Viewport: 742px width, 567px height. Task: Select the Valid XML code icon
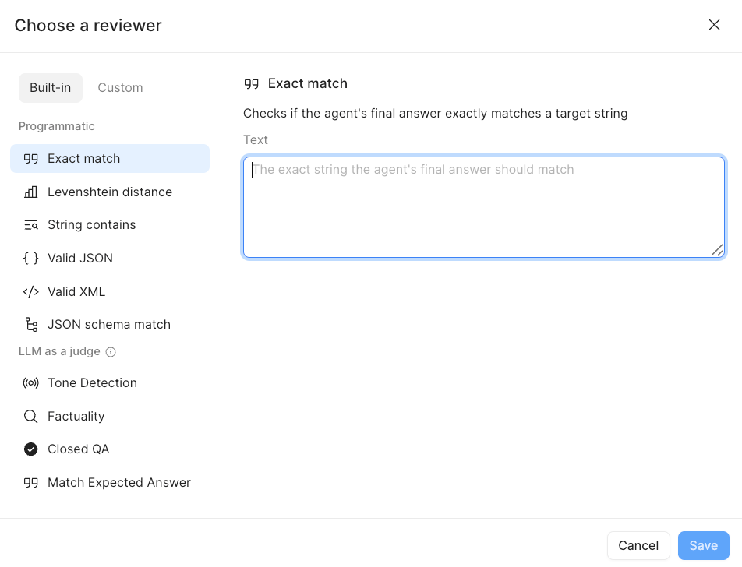(31, 291)
